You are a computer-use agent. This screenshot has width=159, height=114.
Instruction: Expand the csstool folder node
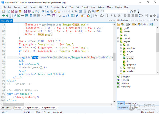tap(118, 38)
